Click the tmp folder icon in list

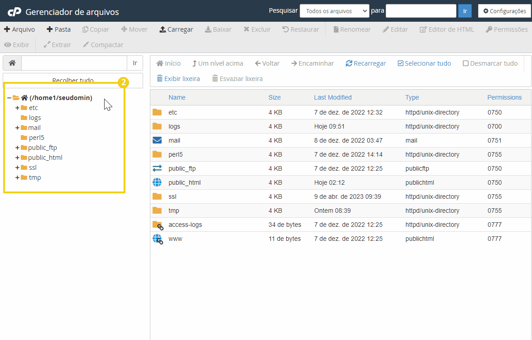click(157, 211)
